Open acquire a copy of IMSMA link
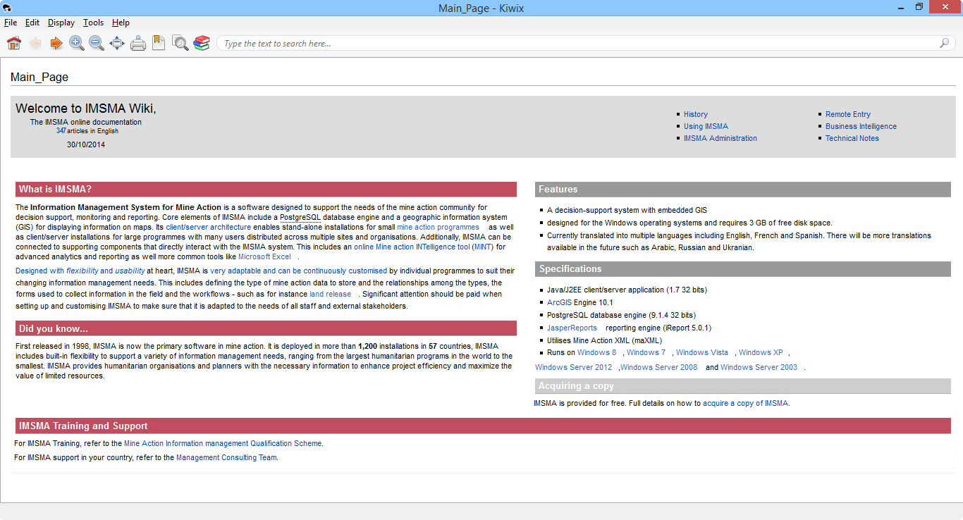This screenshot has height=520, width=963. pyautogui.click(x=745, y=403)
